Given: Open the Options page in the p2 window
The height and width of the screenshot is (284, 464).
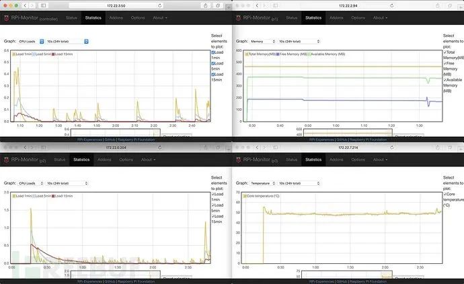Looking at the screenshot, I should (x=126, y=160).
